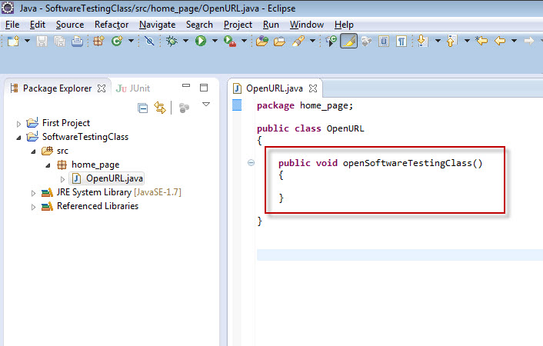This screenshot has width=543, height=346.
Task: Toggle Link with Editor in Package Explorer
Action: [x=160, y=108]
